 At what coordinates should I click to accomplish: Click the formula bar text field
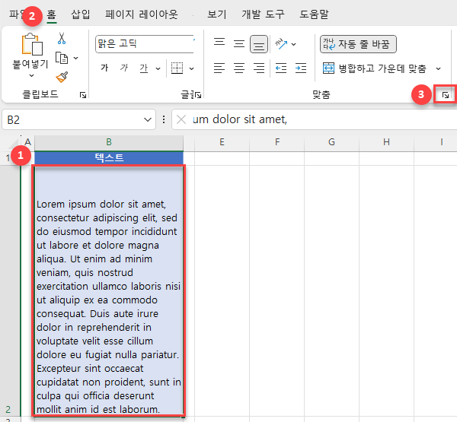pos(324,119)
